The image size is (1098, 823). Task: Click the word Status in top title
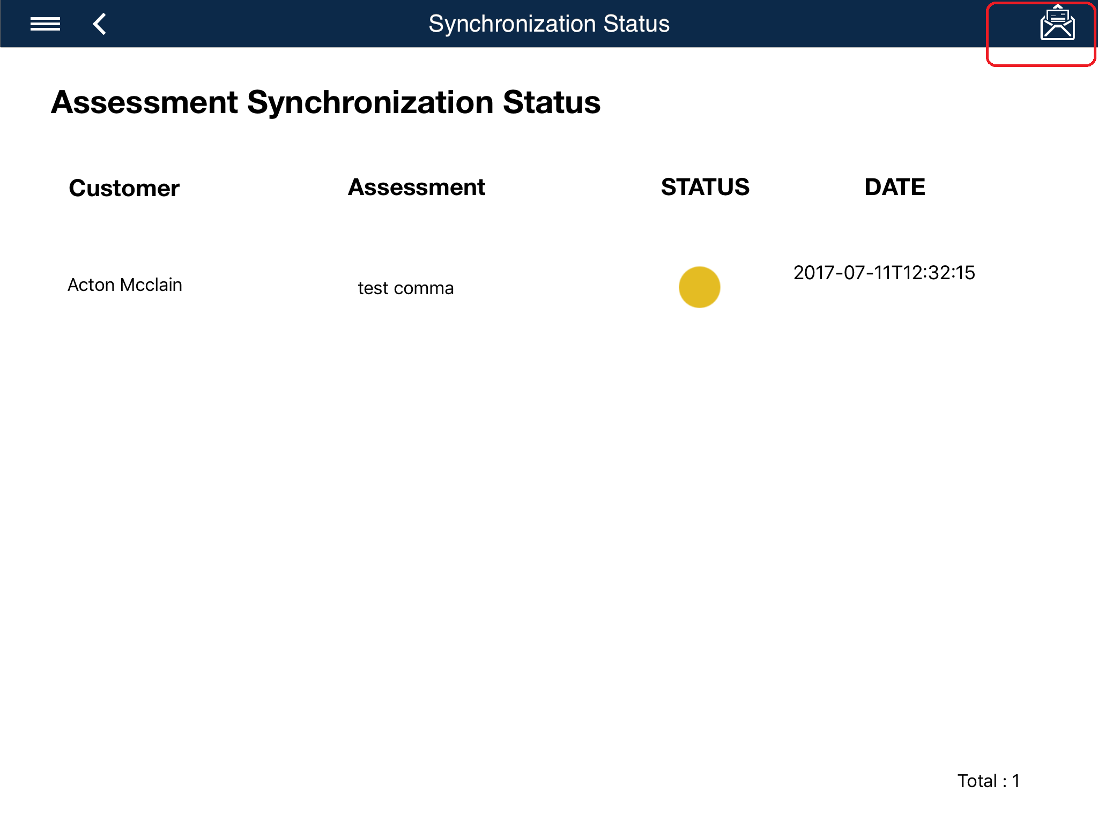636,24
